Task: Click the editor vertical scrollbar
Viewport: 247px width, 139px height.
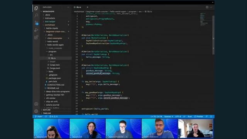Action: click(x=213, y=35)
